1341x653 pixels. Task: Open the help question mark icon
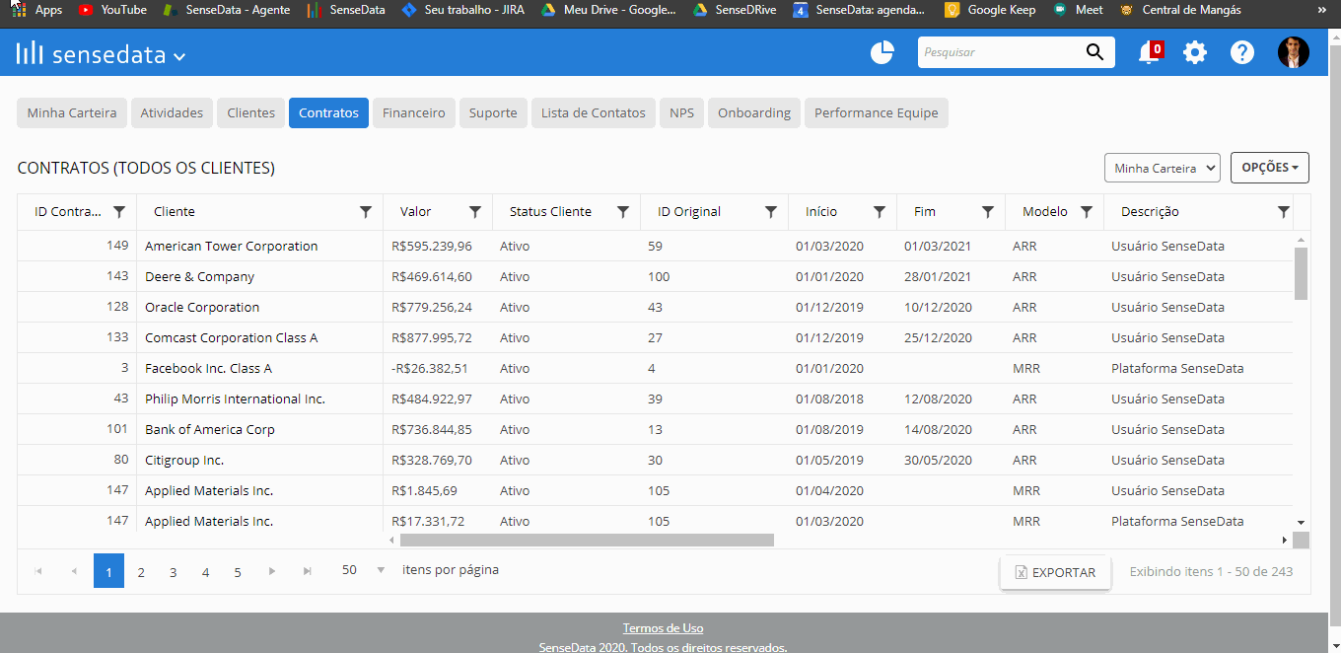1242,53
